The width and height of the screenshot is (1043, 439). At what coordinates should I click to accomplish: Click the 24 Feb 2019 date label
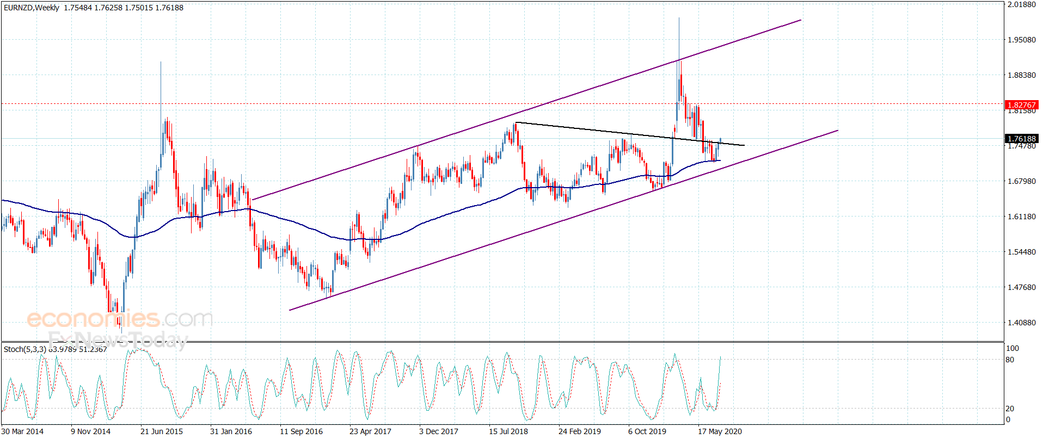[580, 431]
